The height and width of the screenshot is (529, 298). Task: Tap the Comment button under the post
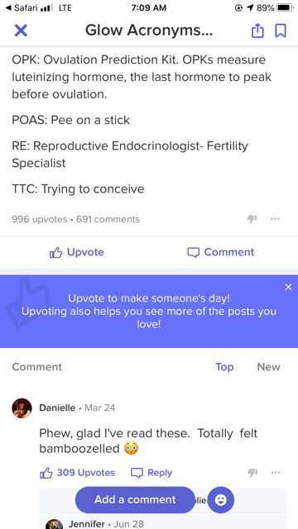pyautogui.click(x=221, y=252)
